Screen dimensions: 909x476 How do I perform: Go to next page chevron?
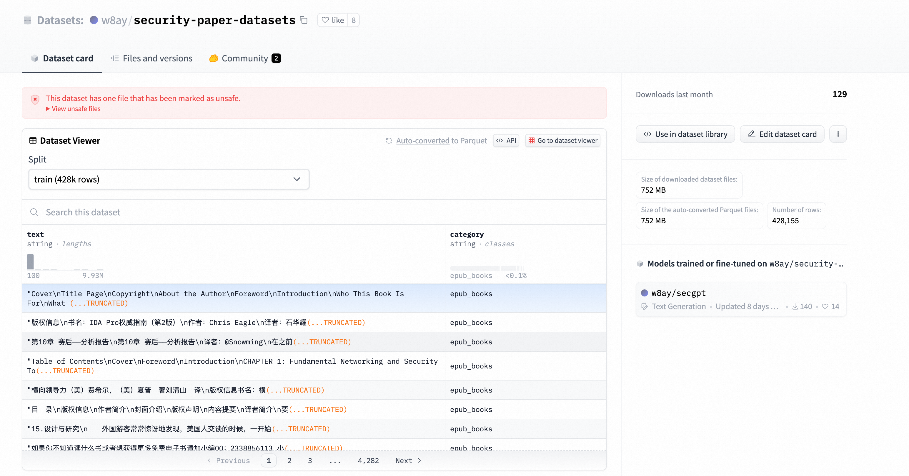point(419,460)
